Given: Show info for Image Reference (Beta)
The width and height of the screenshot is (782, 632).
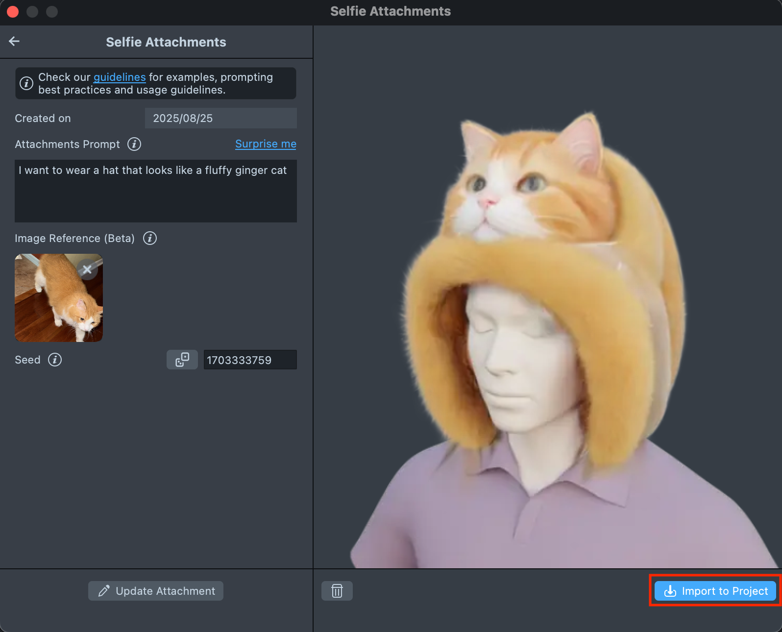Looking at the screenshot, I should (x=150, y=238).
